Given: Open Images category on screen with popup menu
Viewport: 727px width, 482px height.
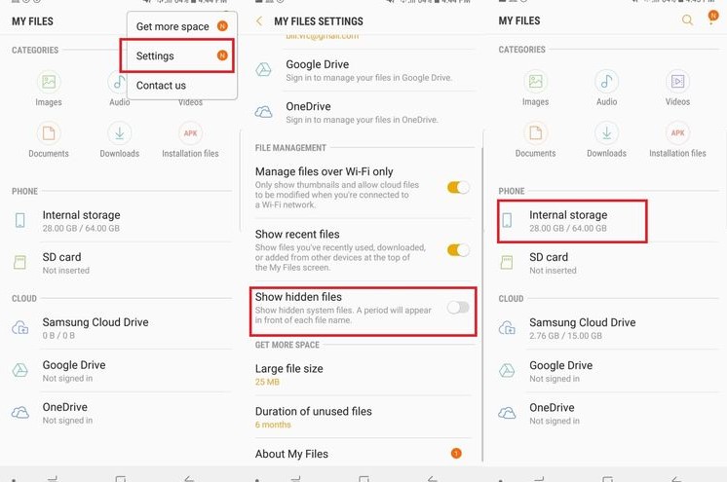Looking at the screenshot, I should click(x=49, y=89).
